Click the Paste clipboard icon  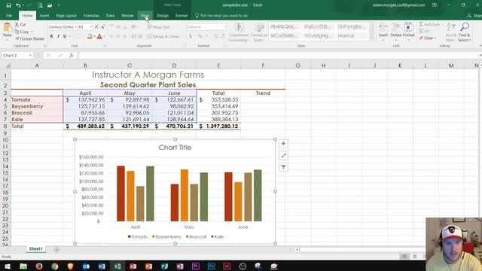tap(7, 28)
